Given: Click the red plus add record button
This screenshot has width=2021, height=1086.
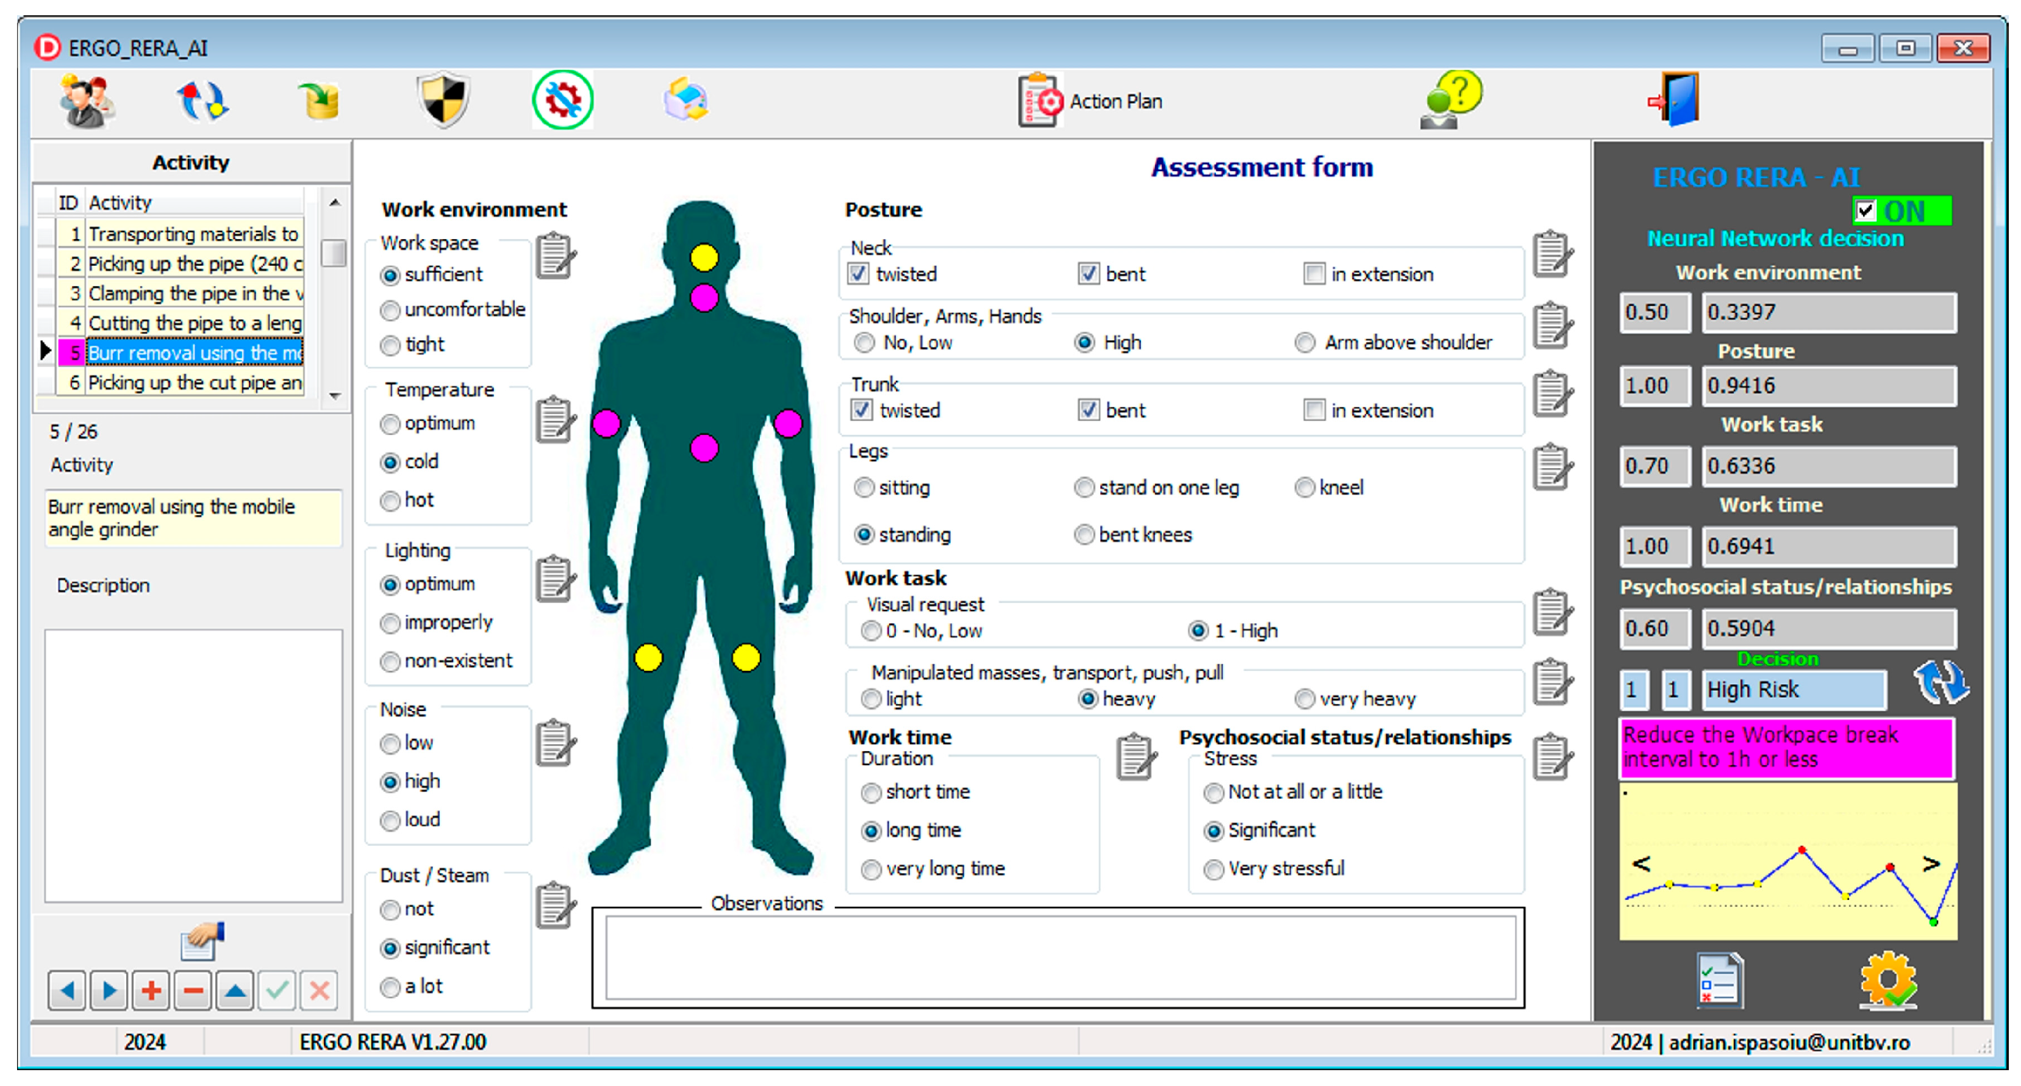Looking at the screenshot, I should pos(151,990).
